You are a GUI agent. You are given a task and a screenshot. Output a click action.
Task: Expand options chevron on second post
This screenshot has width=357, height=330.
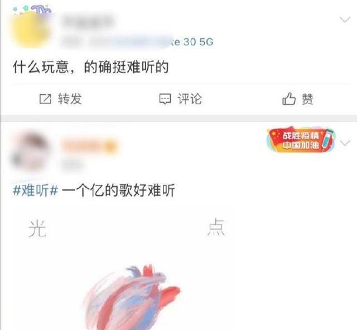tap(345, 143)
